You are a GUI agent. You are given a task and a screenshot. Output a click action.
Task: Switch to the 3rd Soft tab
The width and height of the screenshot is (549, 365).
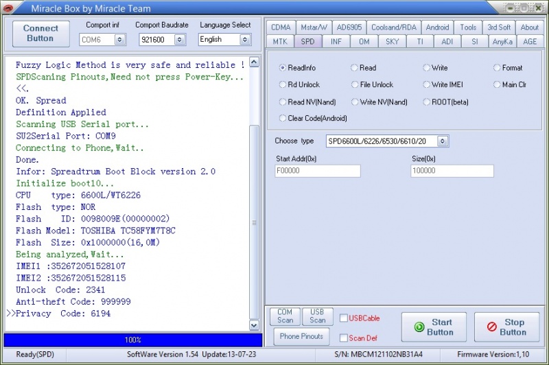499,27
